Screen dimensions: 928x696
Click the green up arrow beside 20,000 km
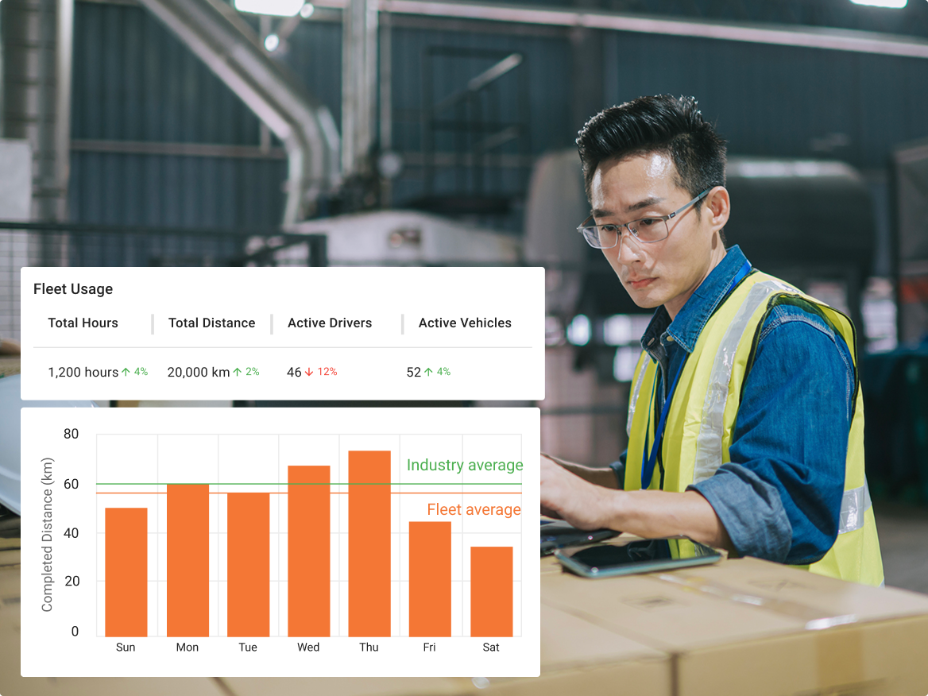[237, 372]
